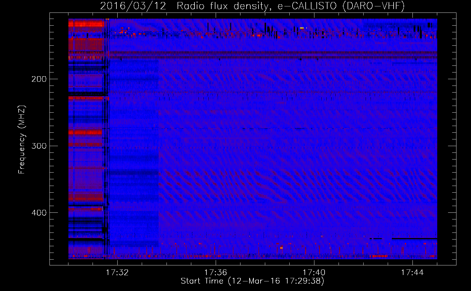Click the 200 frequency tick label

[39, 79]
